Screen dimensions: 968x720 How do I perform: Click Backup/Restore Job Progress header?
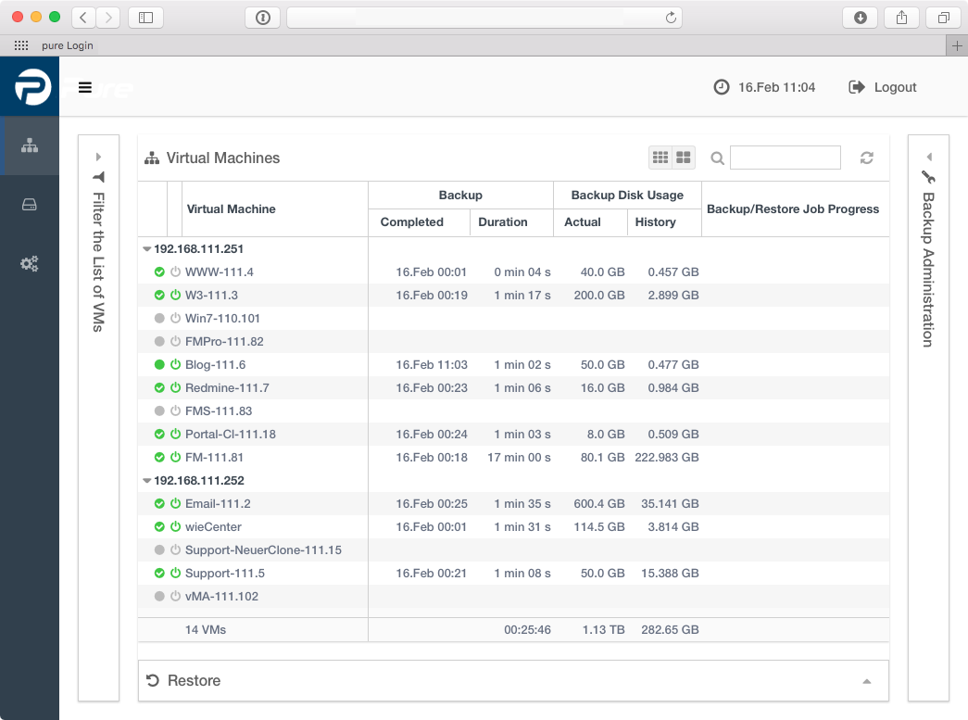pos(793,208)
